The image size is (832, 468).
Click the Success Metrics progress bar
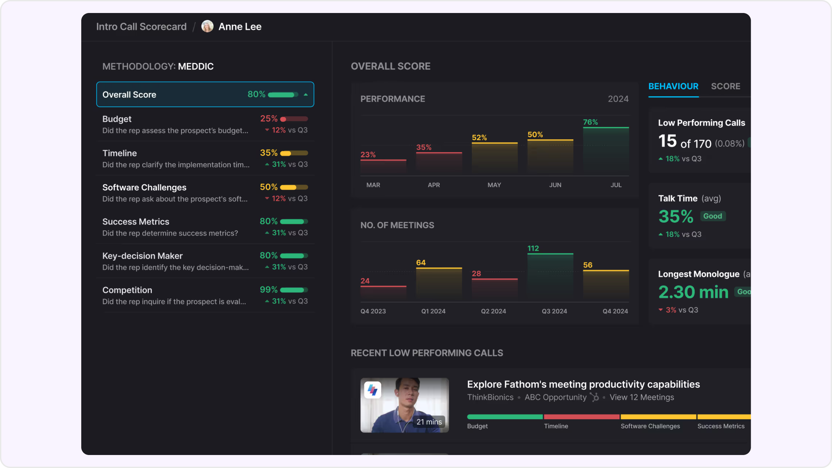point(294,222)
